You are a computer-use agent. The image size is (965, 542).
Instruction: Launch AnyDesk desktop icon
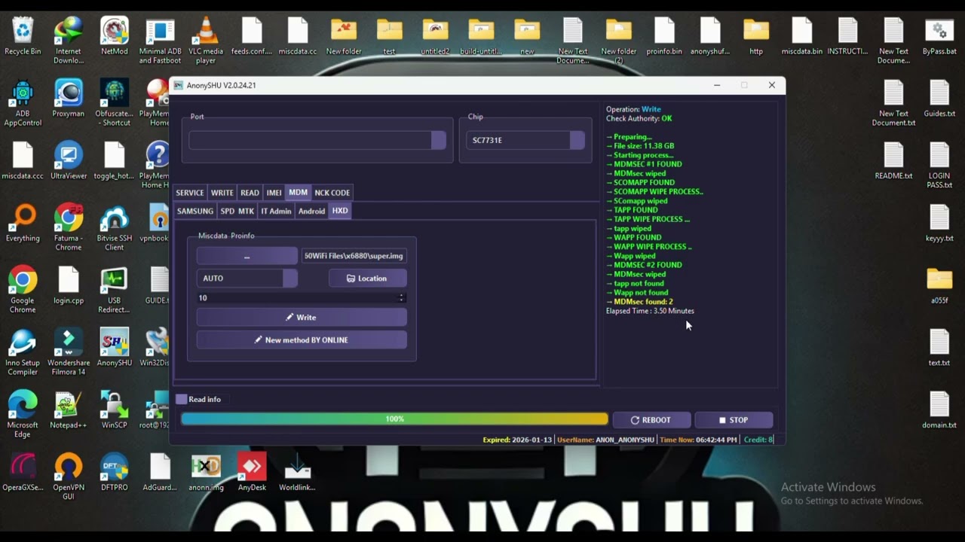point(252,473)
